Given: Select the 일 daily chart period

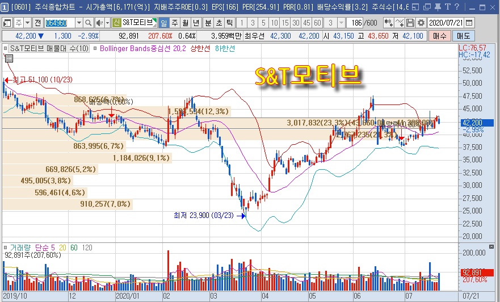Looking at the screenshot, I should tap(163, 23).
